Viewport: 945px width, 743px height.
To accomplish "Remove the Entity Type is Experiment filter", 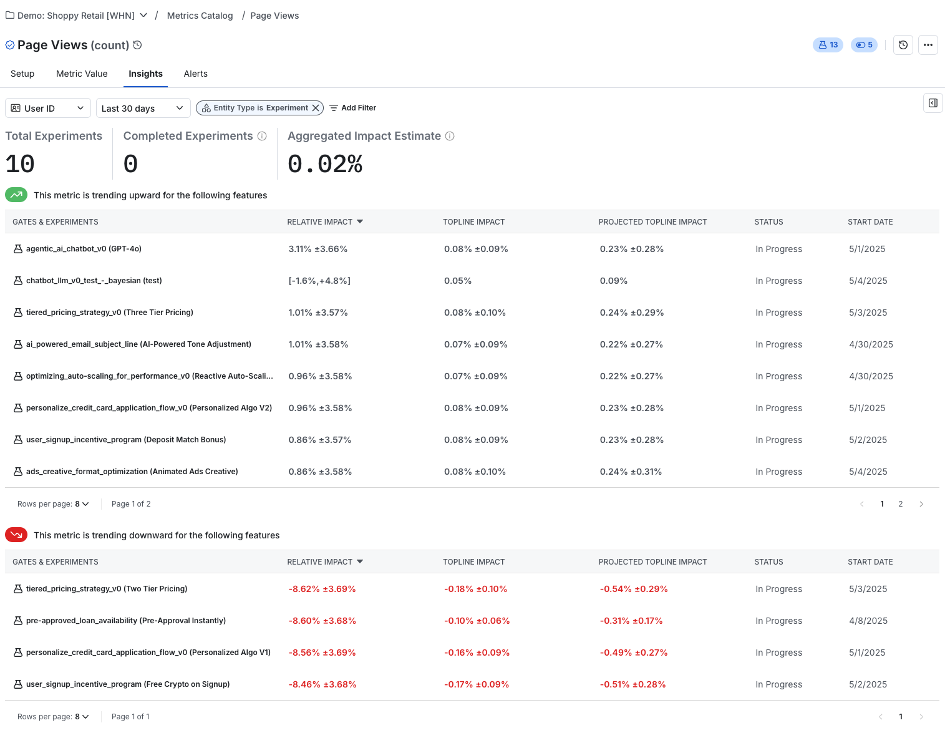I will point(316,107).
